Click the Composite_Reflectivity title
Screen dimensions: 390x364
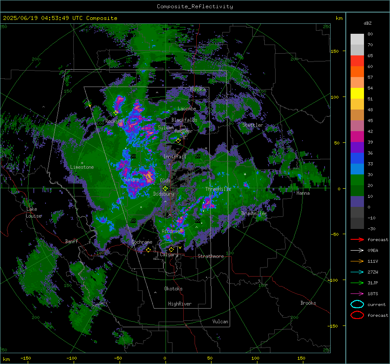(195, 6)
